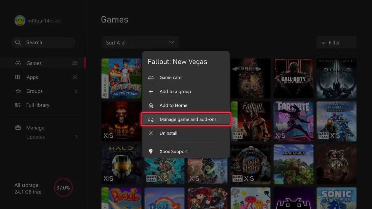Image resolution: width=372 pixels, height=209 pixels.
Task: Select the Diablo III Ultimate Evil Edition tile
Action: pos(336,78)
